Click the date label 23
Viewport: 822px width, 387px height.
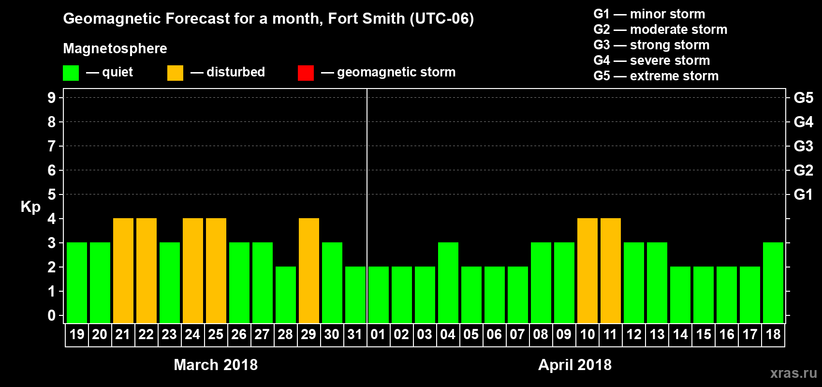click(x=169, y=334)
